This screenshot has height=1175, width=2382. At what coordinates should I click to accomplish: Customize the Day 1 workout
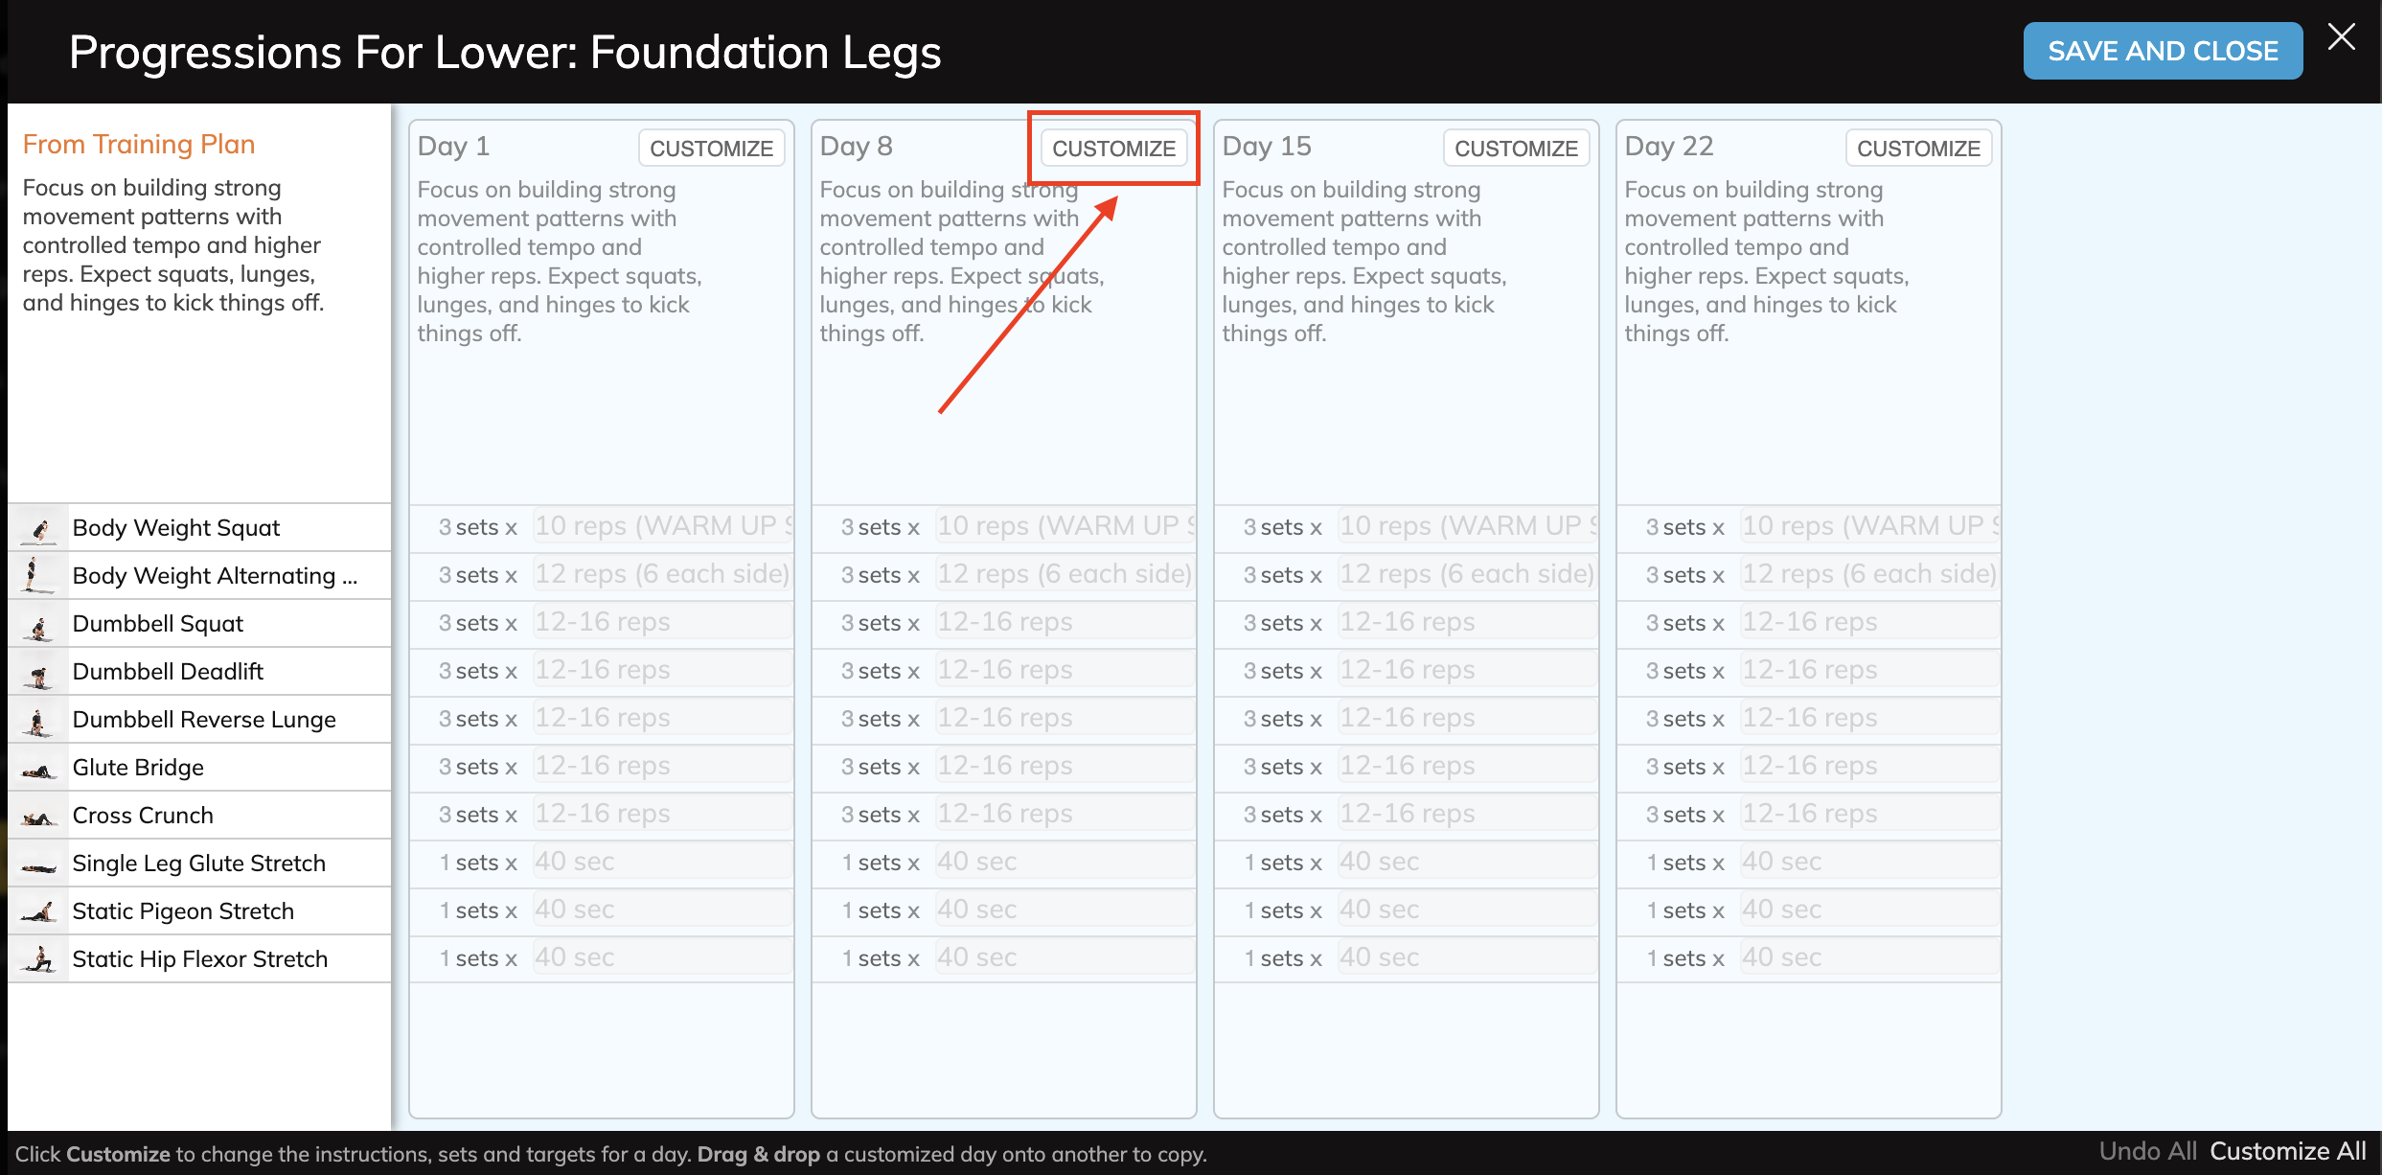point(711,147)
